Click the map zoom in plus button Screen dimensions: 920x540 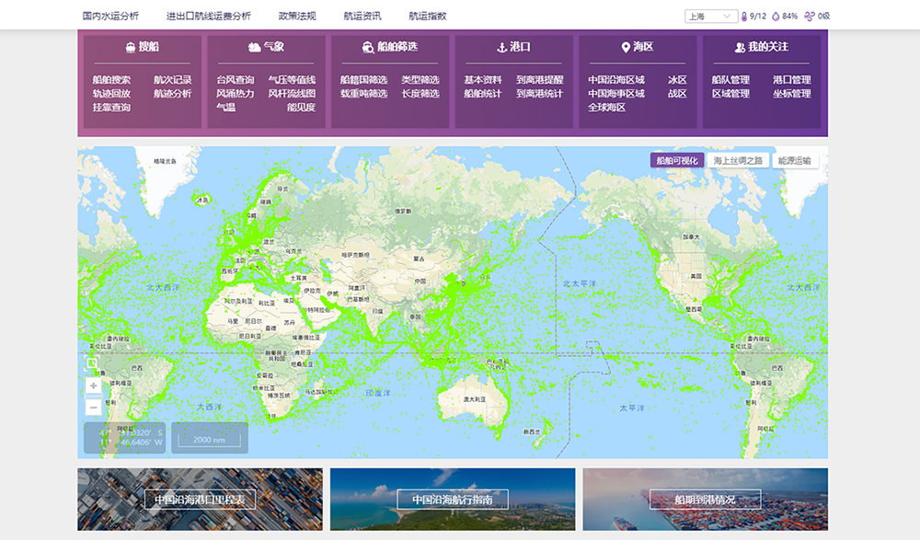[93, 385]
